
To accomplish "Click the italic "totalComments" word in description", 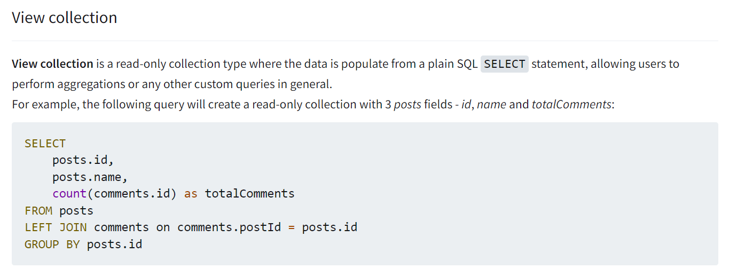I will tap(571, 104).
